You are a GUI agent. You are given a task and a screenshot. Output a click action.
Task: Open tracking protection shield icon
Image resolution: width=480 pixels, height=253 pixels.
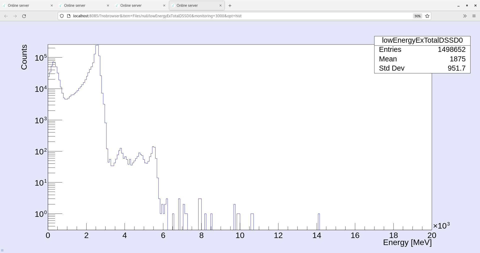pyautogui.click(x=62, y=16)
